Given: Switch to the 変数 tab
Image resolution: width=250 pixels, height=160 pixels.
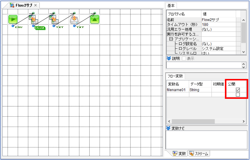Looking at the screenshot, I should point(179,154).
